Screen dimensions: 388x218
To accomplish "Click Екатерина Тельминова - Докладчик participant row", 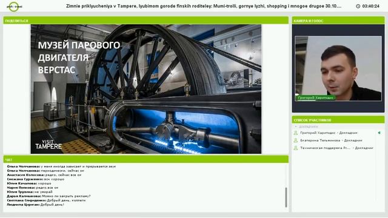I will 334,140.
